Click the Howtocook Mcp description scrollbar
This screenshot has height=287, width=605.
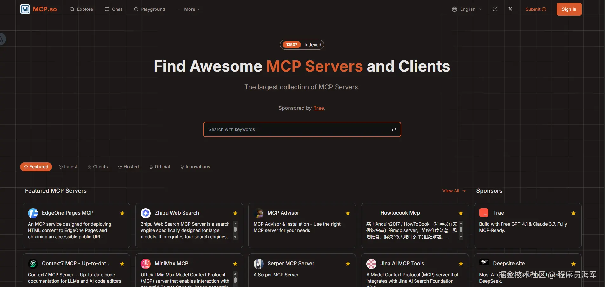pos(461,230)
